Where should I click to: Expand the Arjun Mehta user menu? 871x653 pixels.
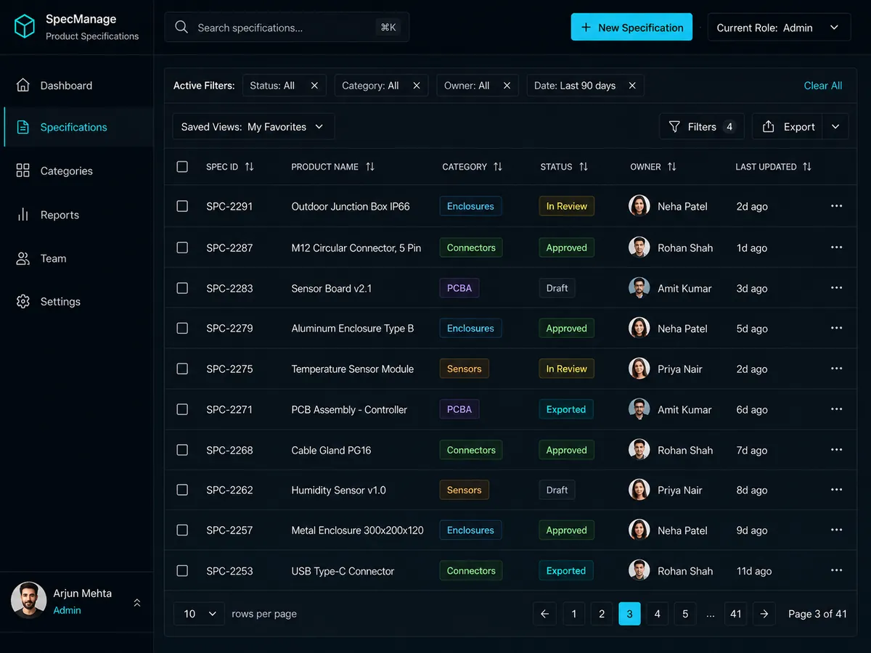point(136,602)
